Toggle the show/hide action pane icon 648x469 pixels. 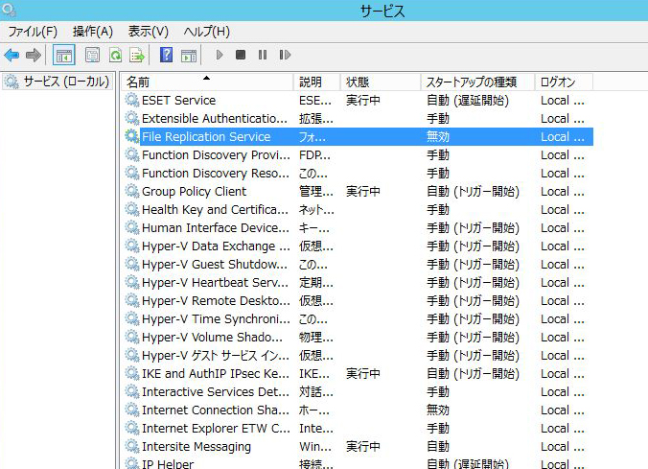[189, 55]
